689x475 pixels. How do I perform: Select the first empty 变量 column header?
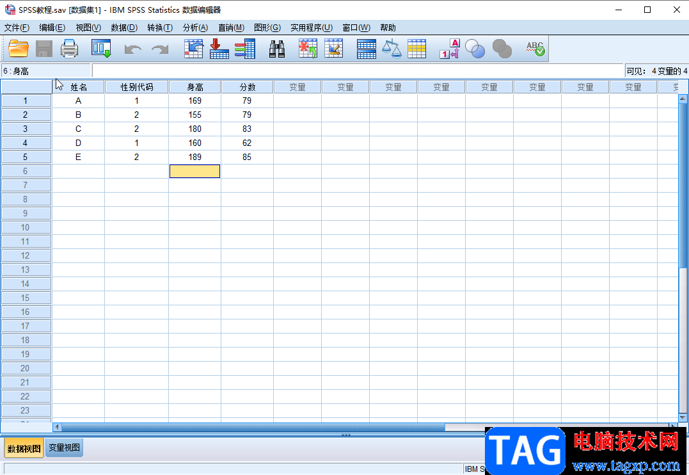(x=297, y=87)
